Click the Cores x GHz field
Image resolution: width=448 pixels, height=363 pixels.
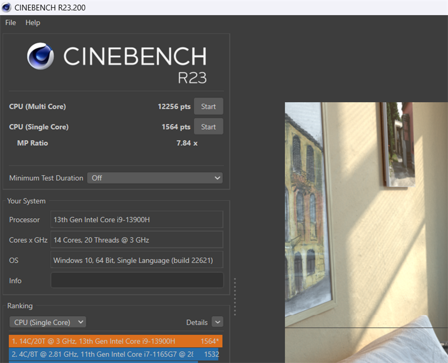point(137,240)
